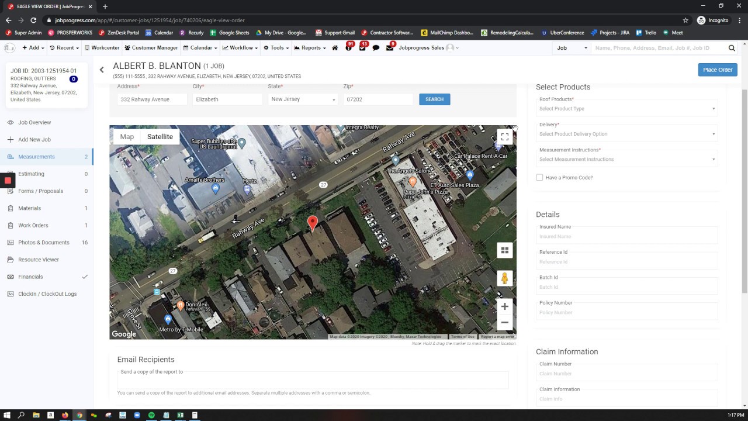
Task: Select the Street View pegman icon
Action: click(505, 278)
